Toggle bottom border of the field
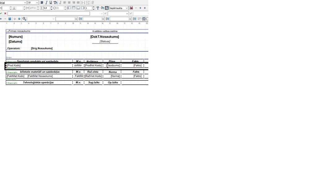 tap(78, 8)
